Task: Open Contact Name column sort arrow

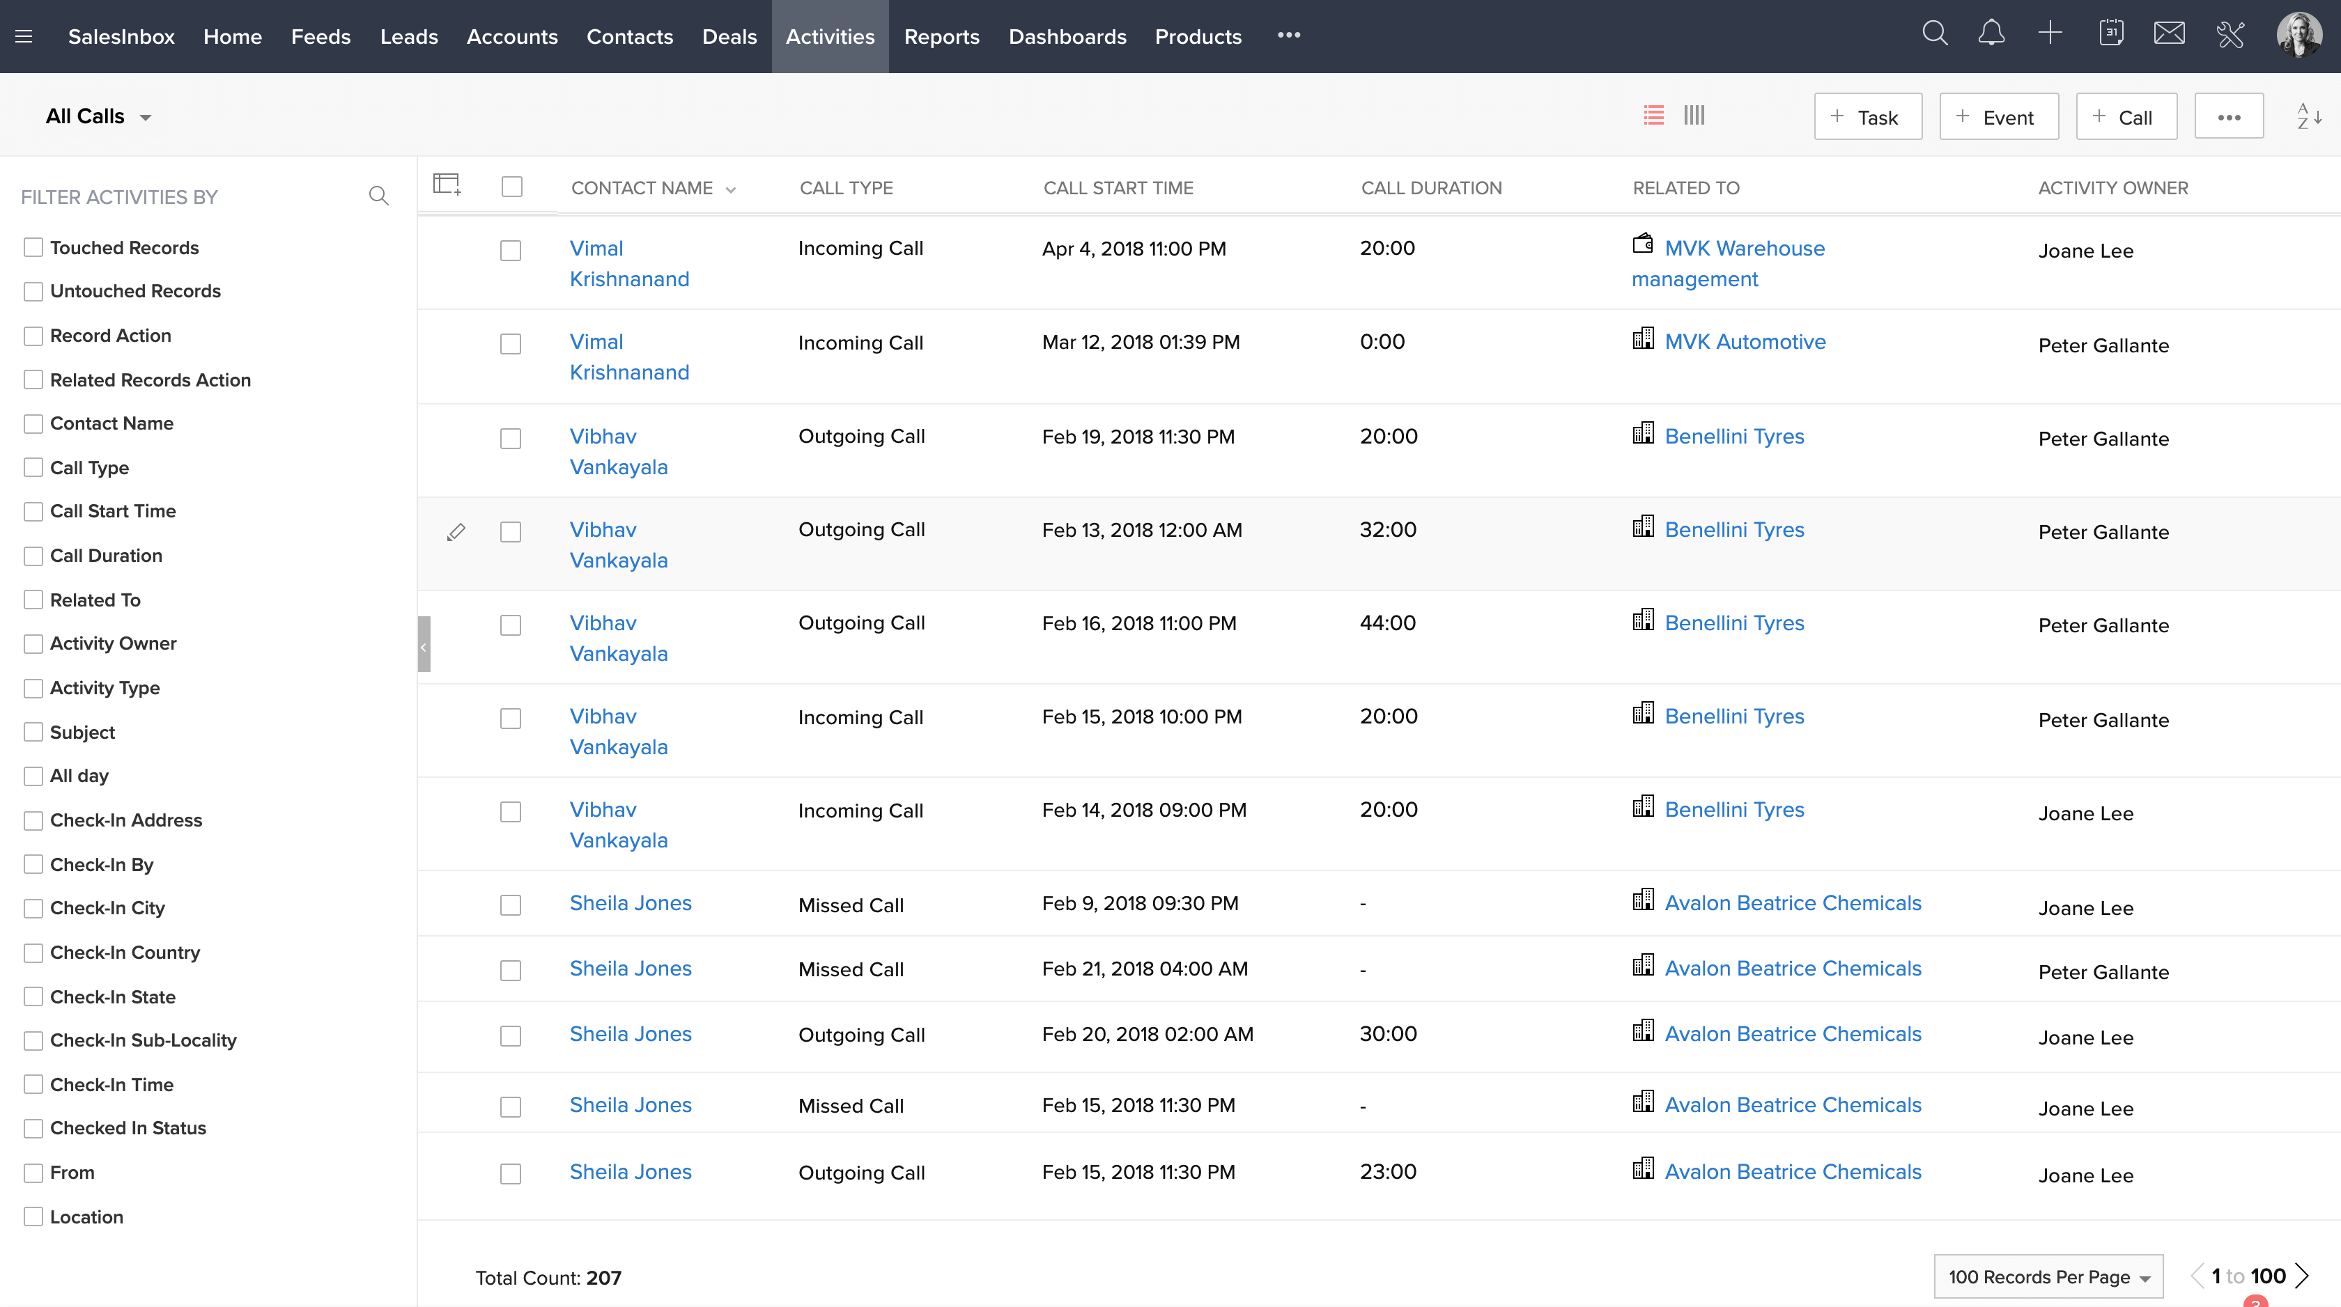Action: 731,189
